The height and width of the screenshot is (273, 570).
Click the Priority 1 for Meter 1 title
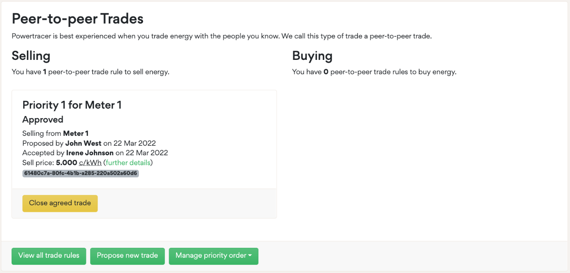72,105
